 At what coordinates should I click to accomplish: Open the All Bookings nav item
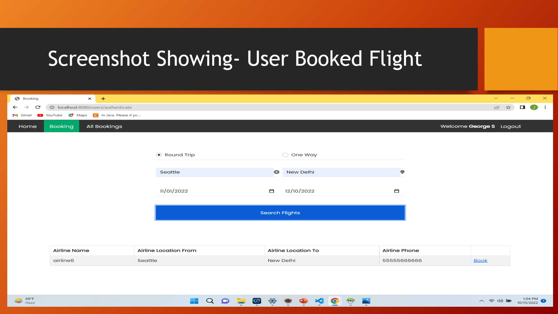104,126
